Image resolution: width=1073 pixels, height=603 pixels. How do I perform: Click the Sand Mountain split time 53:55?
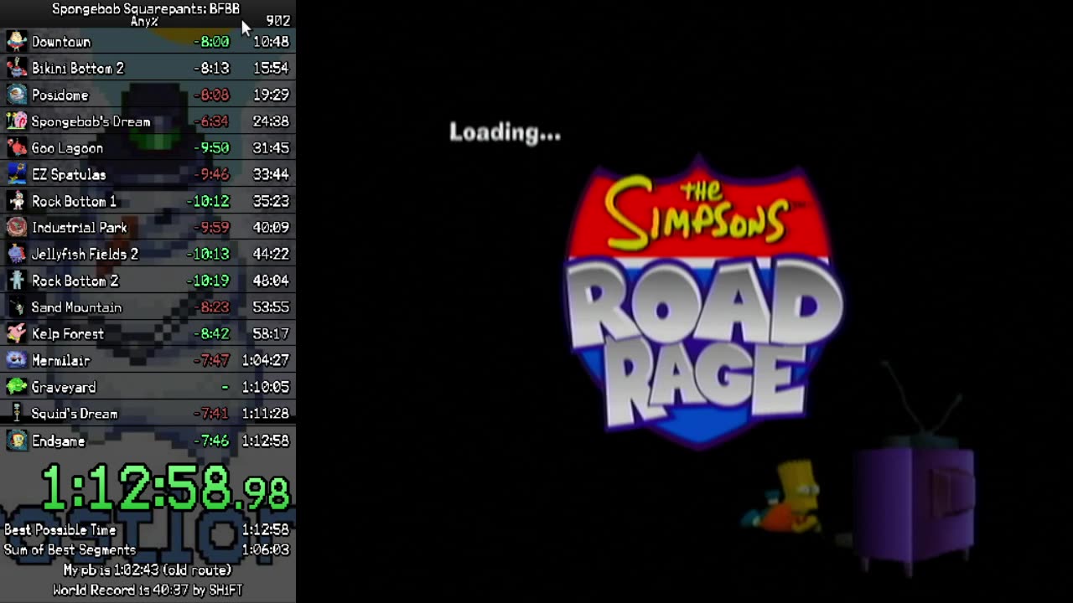pos(271,307)
